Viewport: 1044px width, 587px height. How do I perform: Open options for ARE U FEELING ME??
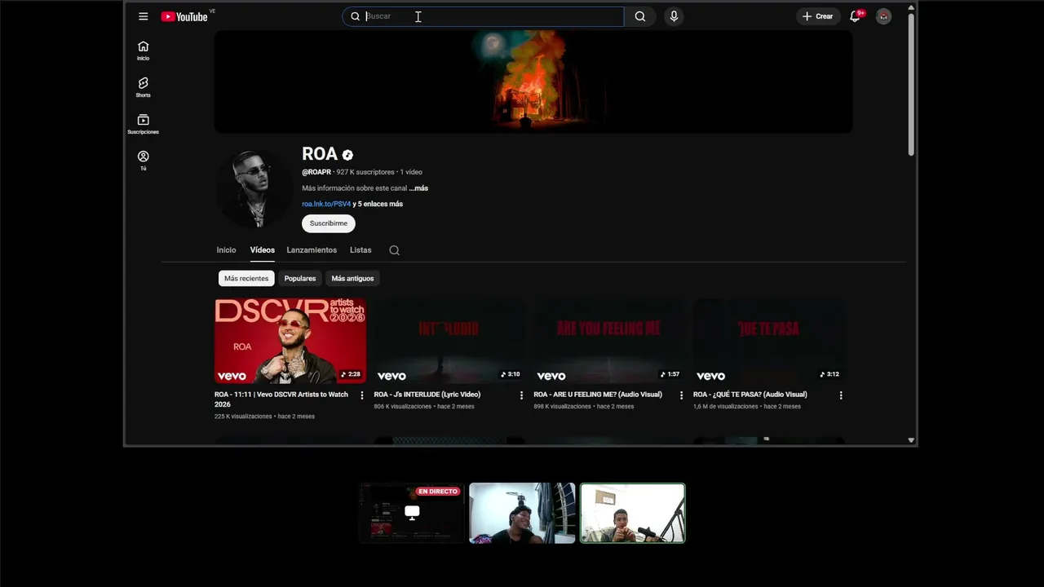click(x=682, y=395)
